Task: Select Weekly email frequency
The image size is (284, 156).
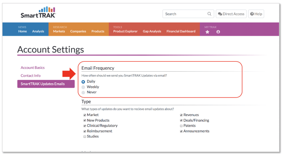Action: pyautogui.click(x=83, y=87)
